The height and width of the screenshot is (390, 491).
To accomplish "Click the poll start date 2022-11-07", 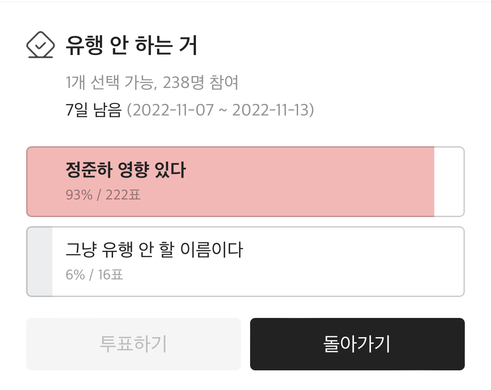I will tap(173, 110).
